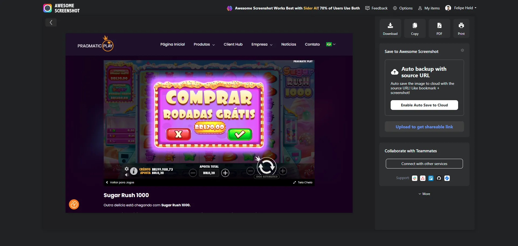The width and height of the screenshot is (518, 246).
Task: Click Upload to get shareable link
Action: click(x=424, y=127)
